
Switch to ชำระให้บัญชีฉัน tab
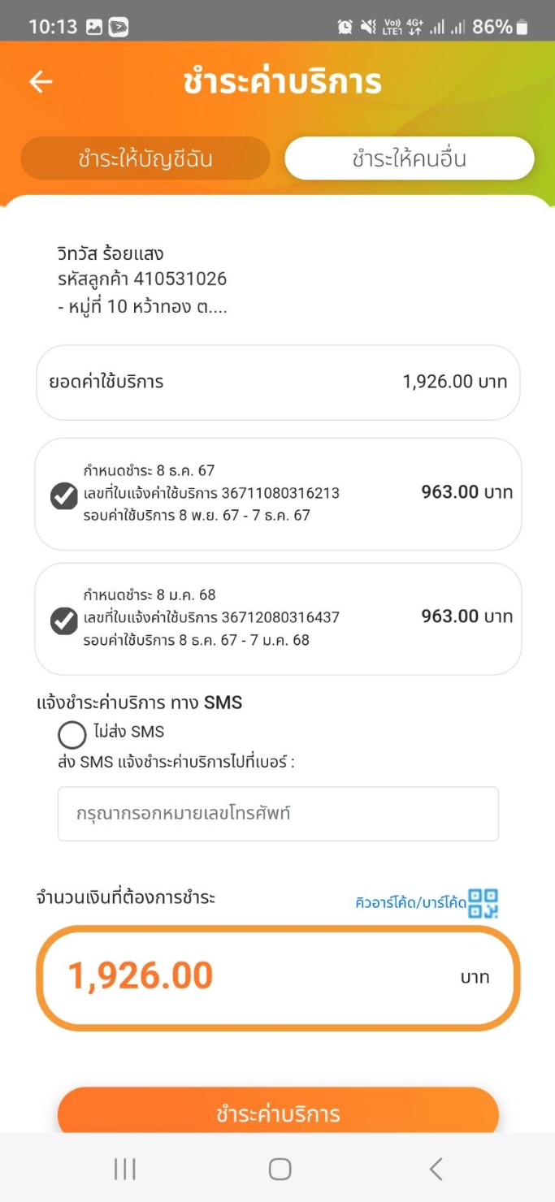coord(145,158)
